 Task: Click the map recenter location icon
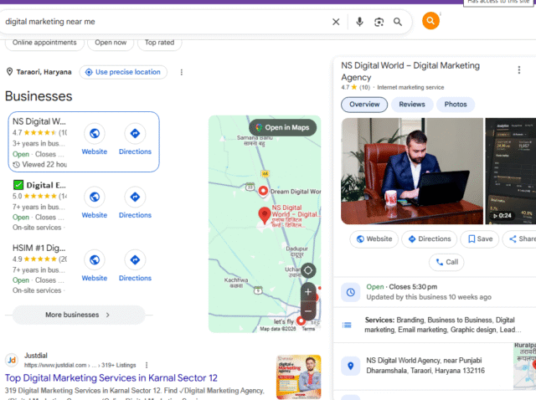tap(308, 270)
